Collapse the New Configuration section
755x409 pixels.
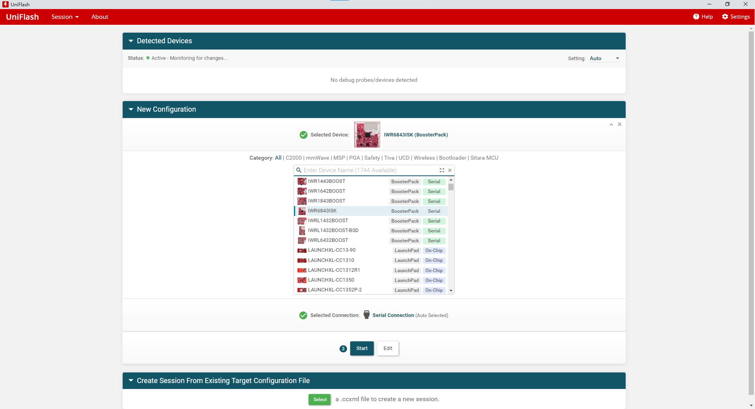click(x=131, y=109)
